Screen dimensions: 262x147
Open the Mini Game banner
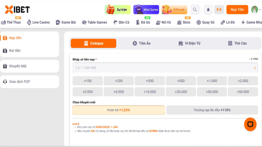coord(146,9)
